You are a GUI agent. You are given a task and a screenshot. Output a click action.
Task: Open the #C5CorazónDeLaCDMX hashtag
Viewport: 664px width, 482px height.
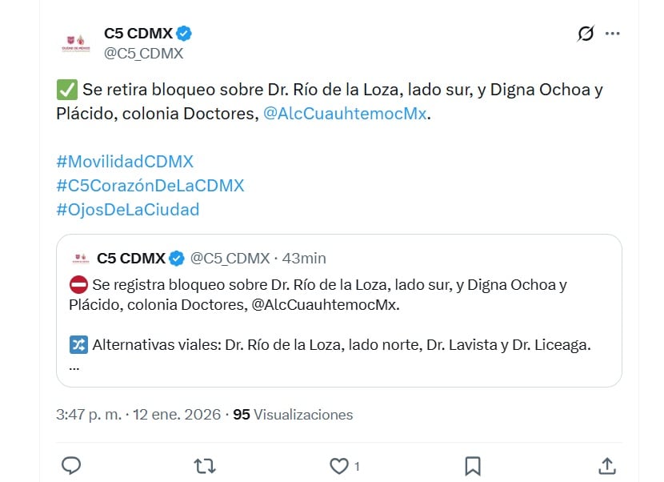pos(149,185)
